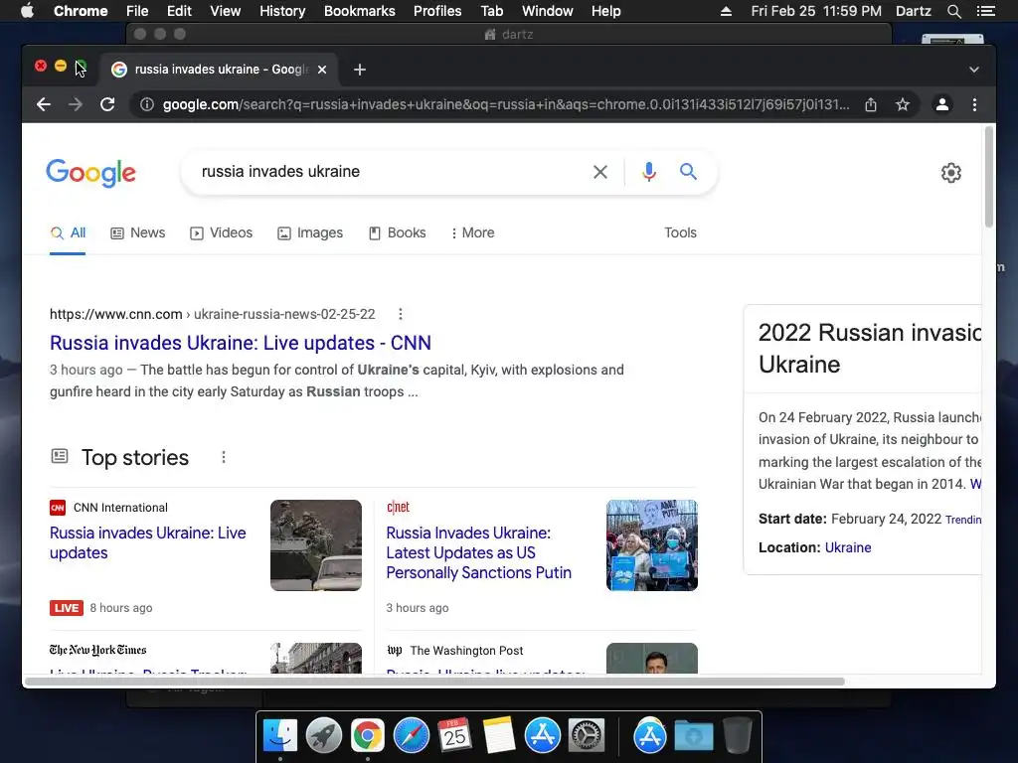Open Downloads folder in the Dock
Image resolution: width=1018 pixels, height=763 pixels.
click(x=693, y=735)
